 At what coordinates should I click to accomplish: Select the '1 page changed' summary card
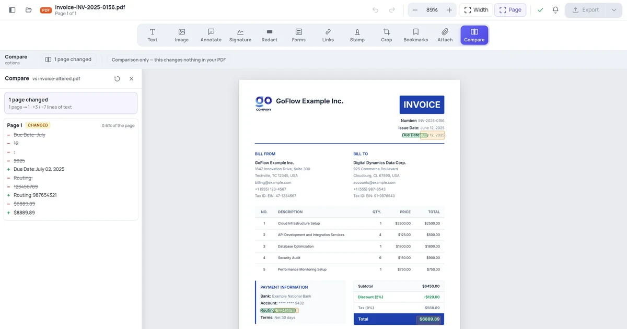(x=71, y=103)
